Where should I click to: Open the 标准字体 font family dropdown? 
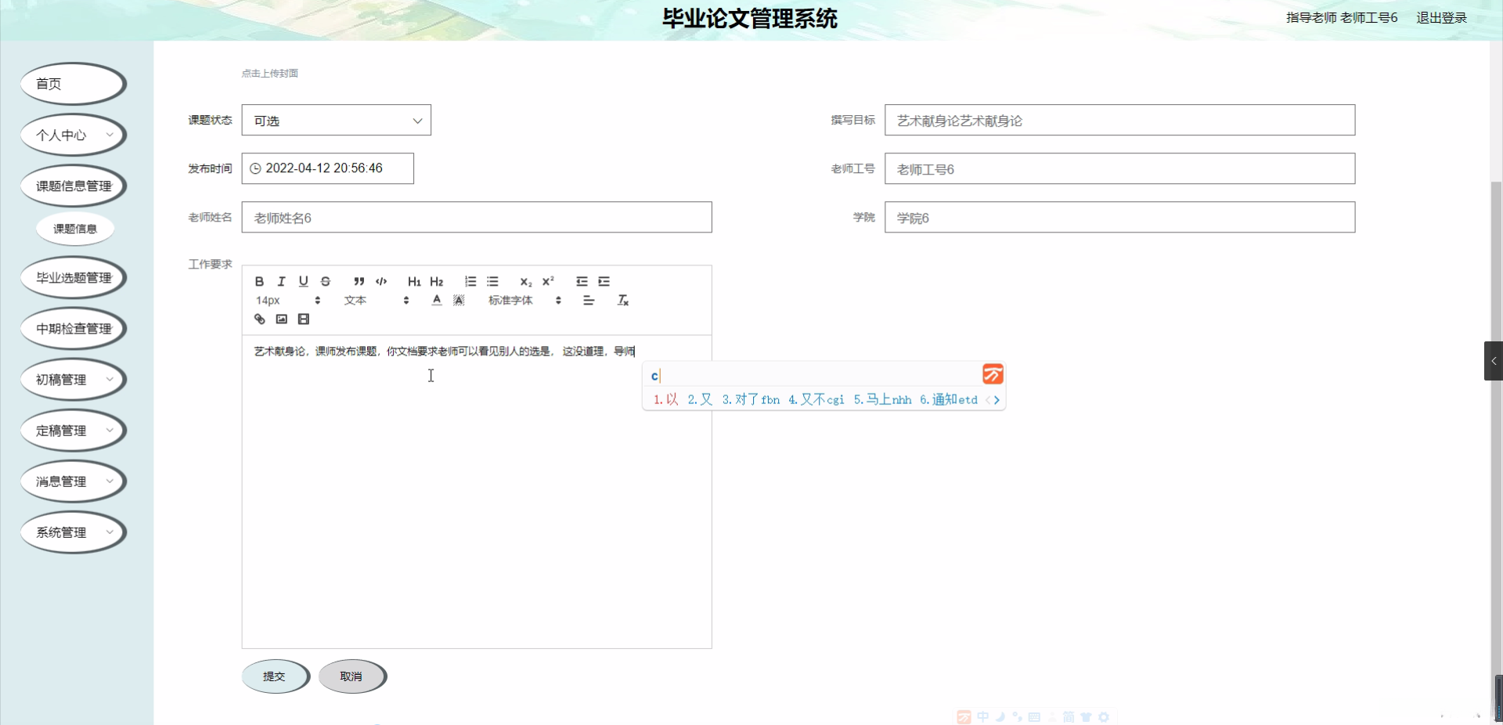click(x=525, y=301)
